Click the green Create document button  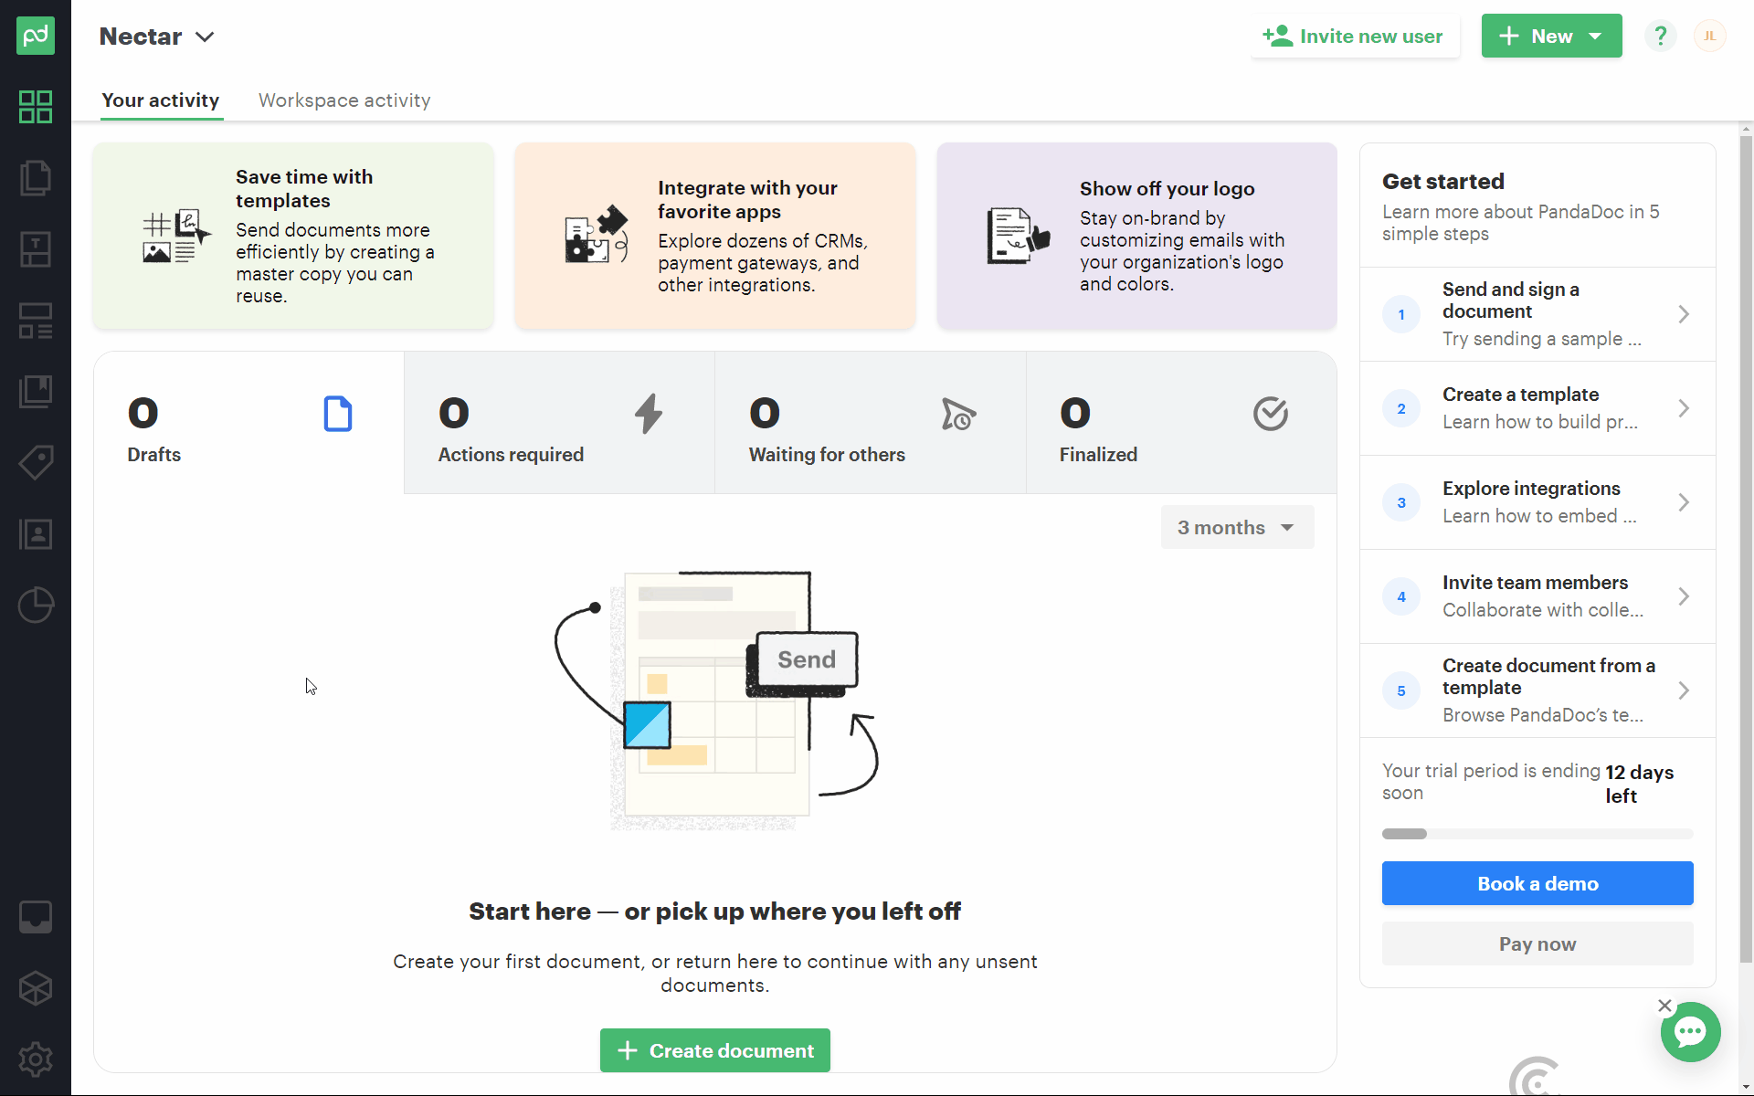[x=714, y=1050]
